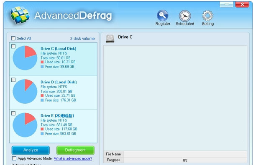253x165 pixels.
Task: Click the Progress row label
Action: pyautogui.click(x=113, y=160)
